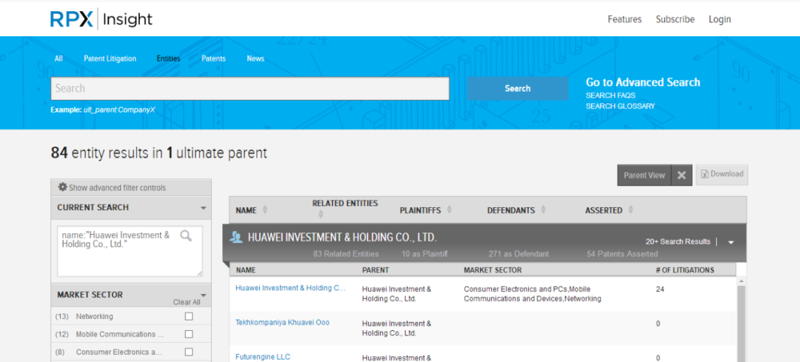Image resolution: width=800 pixels, height=362 pixels.
Task: Click the '84 entity results' heading
Action: coord(159,153)
